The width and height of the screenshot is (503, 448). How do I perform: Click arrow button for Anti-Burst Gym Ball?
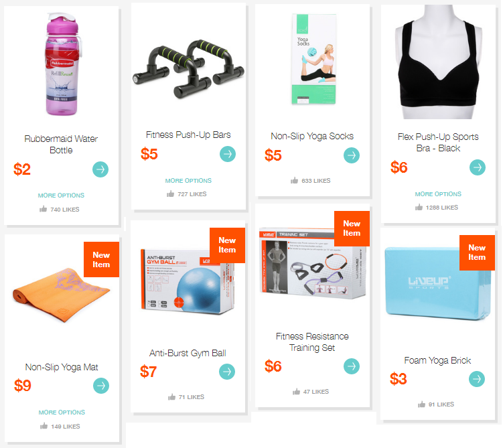point(227,372)
